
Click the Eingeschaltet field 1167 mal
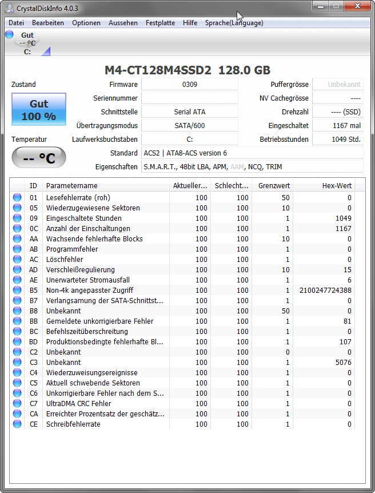pos(338,126)
